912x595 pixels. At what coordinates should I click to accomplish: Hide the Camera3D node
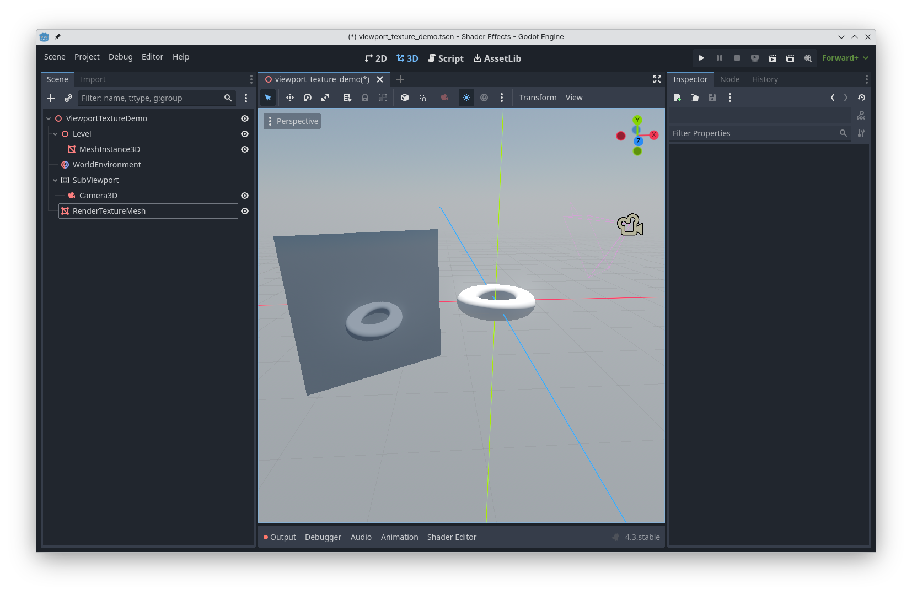245,196
